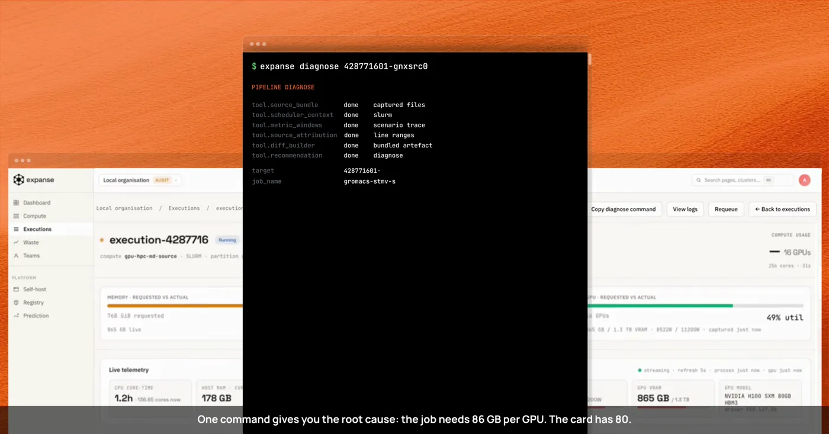829x434 pixels.
Task: Click the Teams person icon
Action: click(x=17, y=256)
